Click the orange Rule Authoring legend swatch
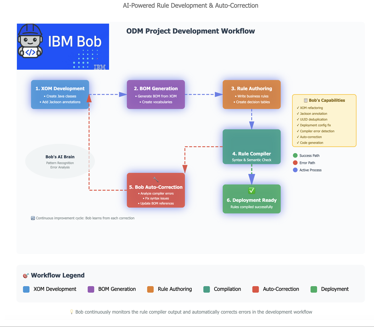 coord(151,289)
